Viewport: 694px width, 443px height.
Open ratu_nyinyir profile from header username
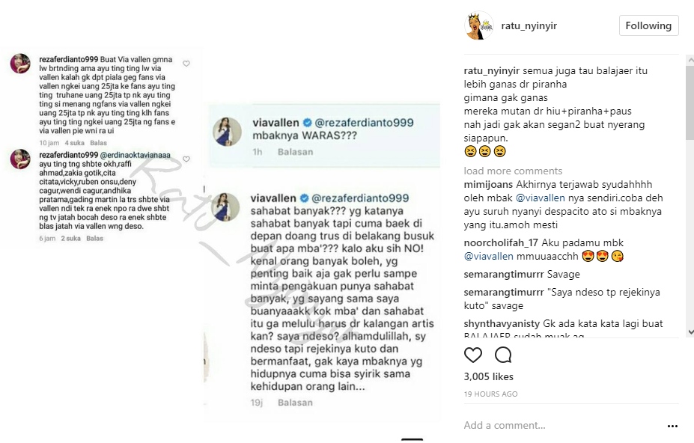point(529,26)
